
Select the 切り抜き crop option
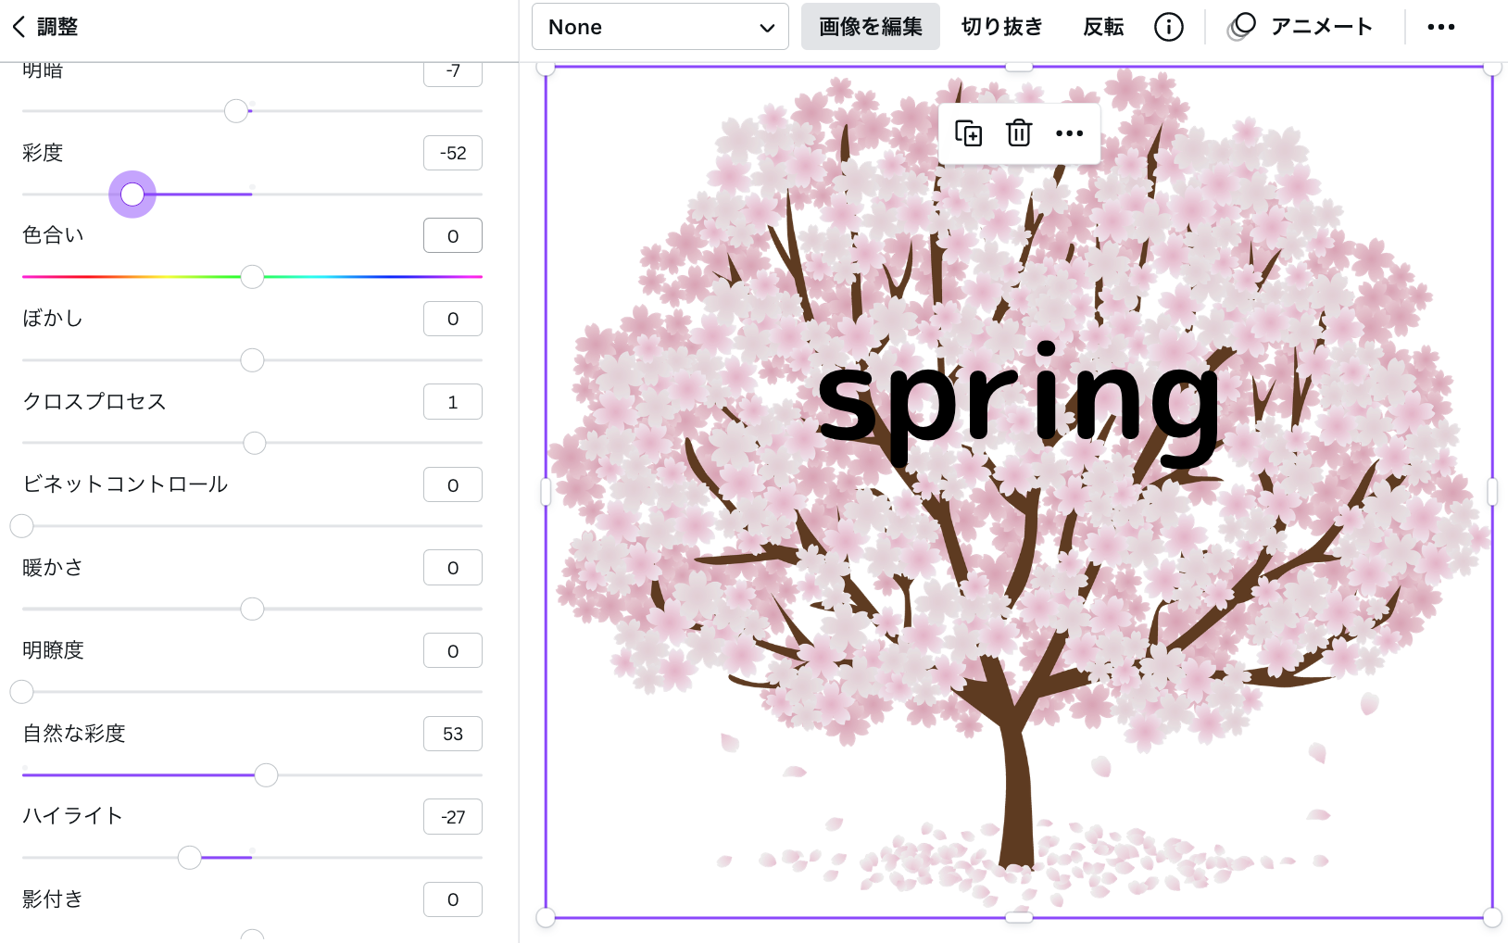(x=1002, y=27)
